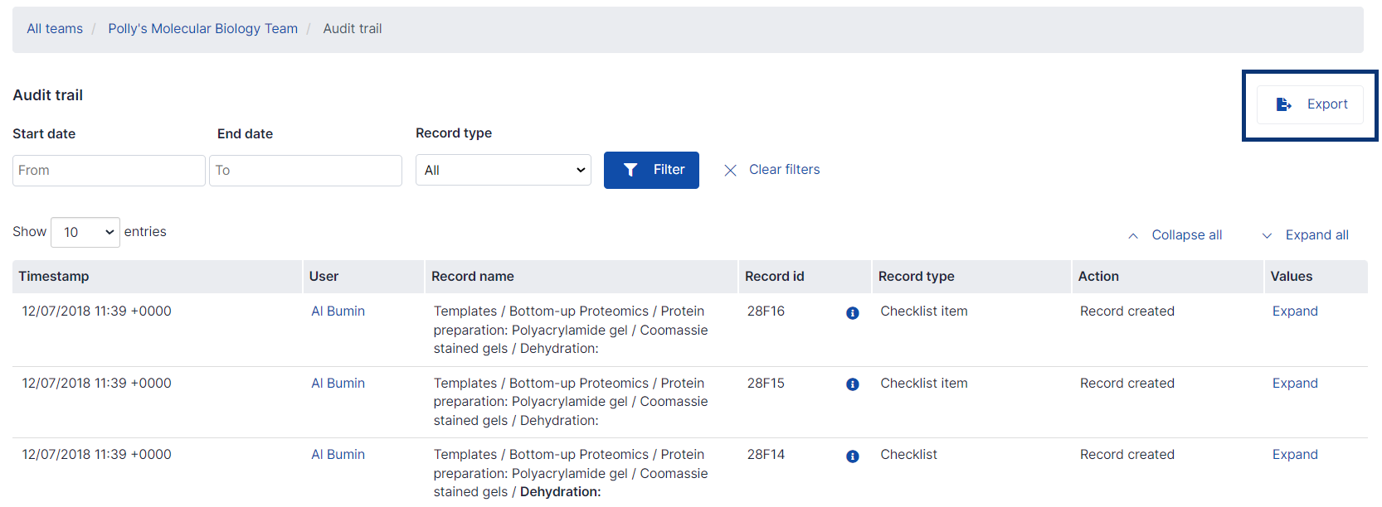Click info icon beside record 28F15
The width and height of the screenshot is (1382, 507).
(x=852, y=384)
